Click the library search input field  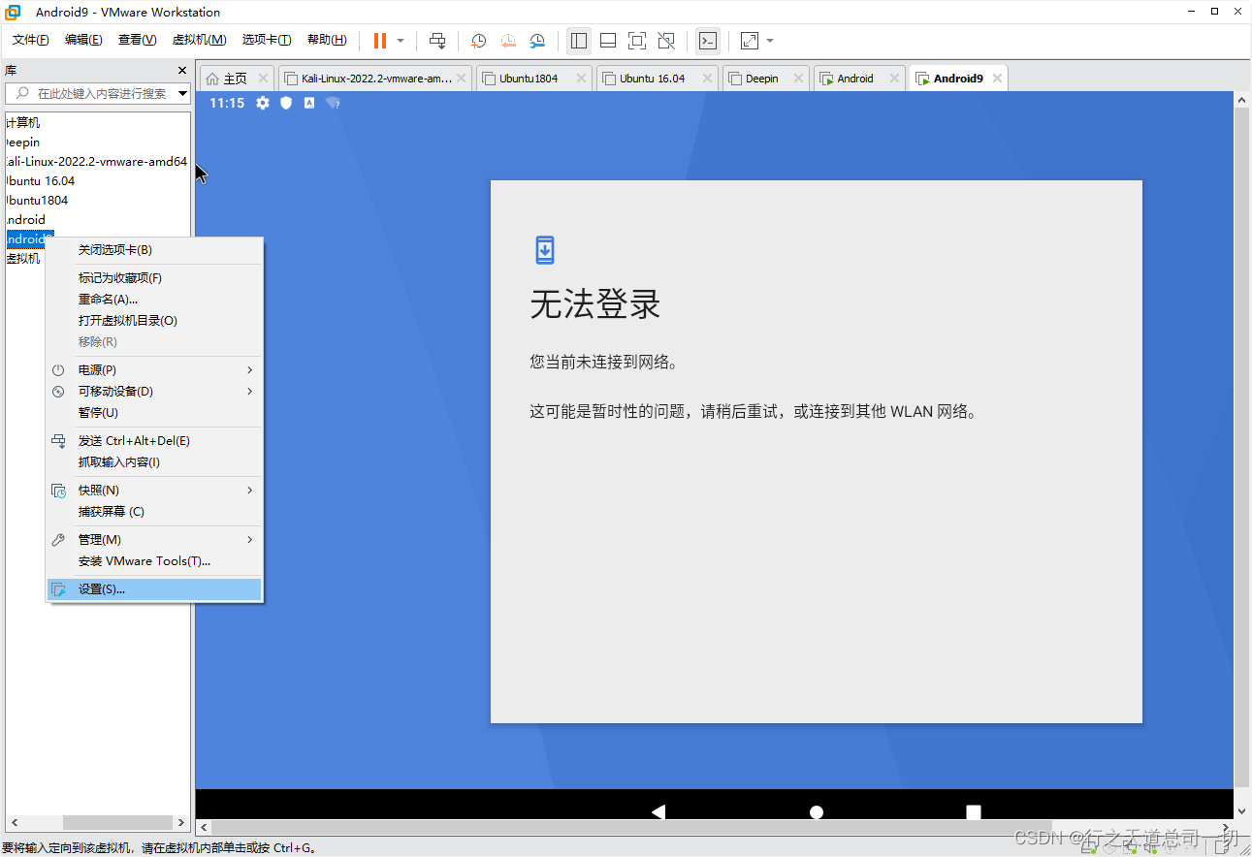[x=97, y=93]
